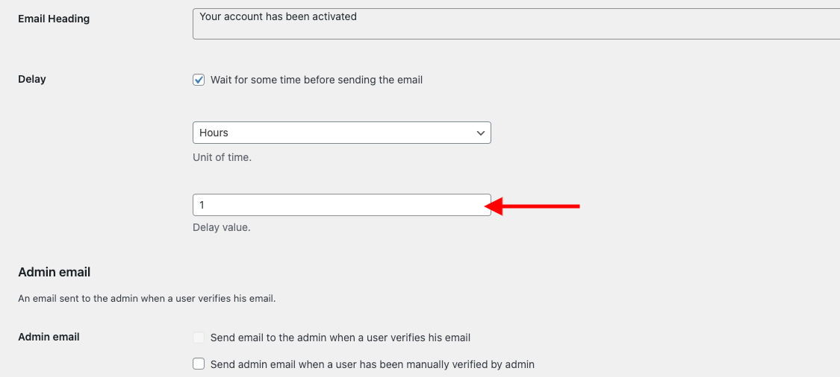The width and height of the screenshot is (840, 377).
Task: Select the "Hours" text in time unit selector
Action: pos(214,133)
